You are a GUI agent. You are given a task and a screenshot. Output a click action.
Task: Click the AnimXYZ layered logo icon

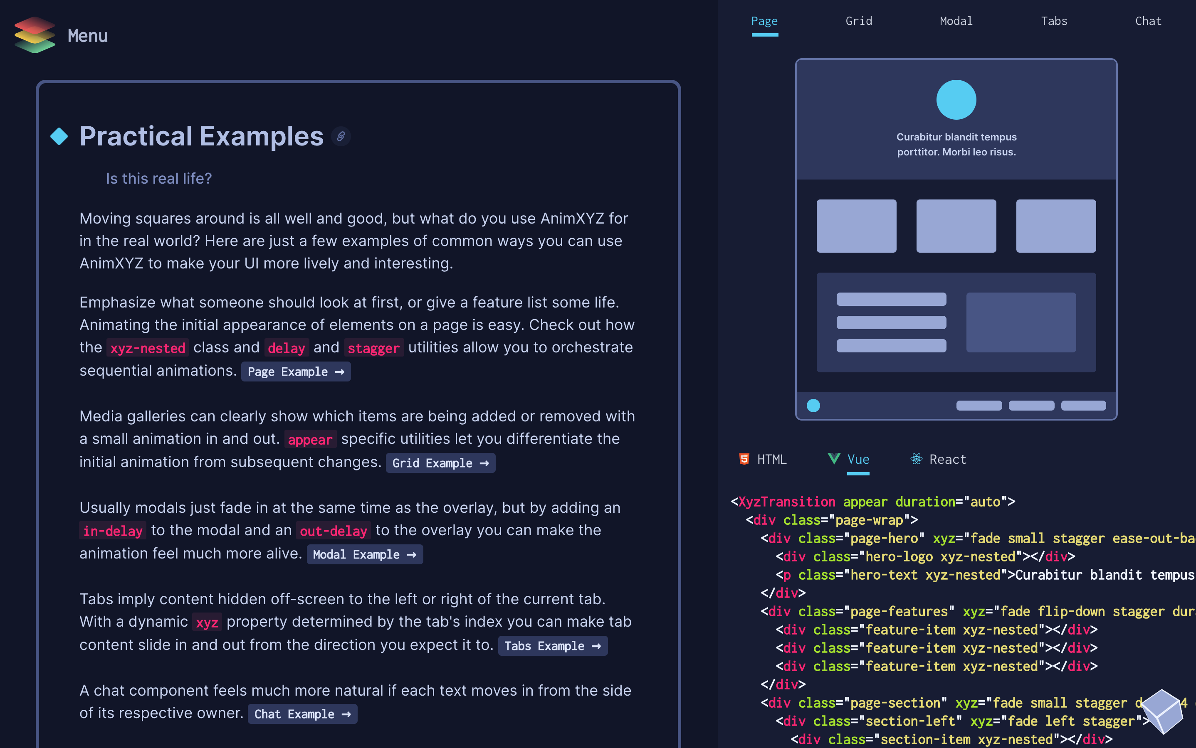coord(34,34)
